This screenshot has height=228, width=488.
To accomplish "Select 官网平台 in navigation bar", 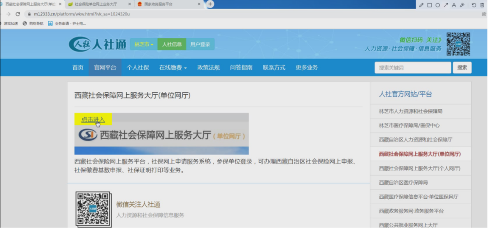I will click(105, 68).
